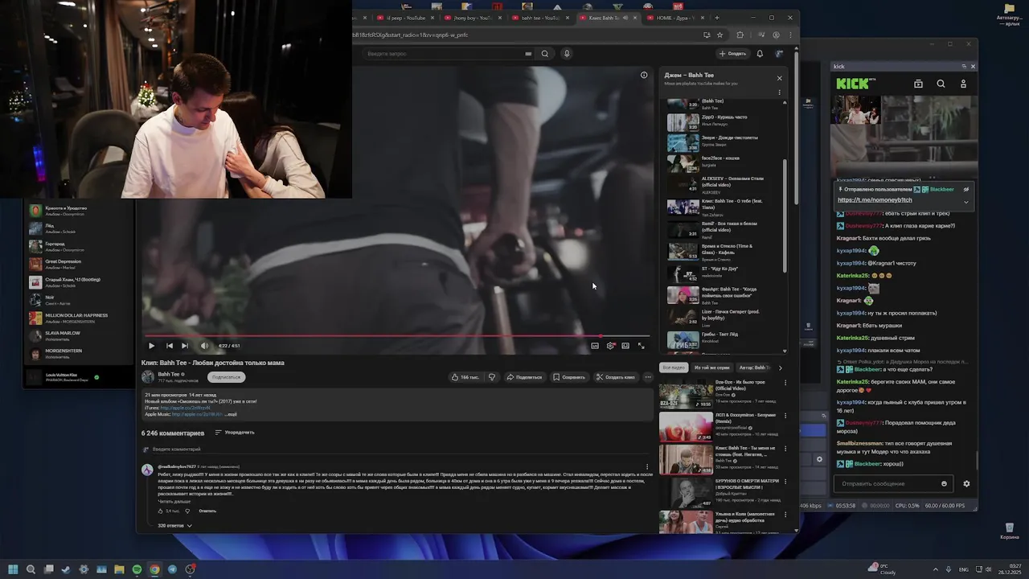Screen dimensions: 1029x579
Task: Open the Упорядочить comments sort dropdown
Action: [x=235, y=433]
